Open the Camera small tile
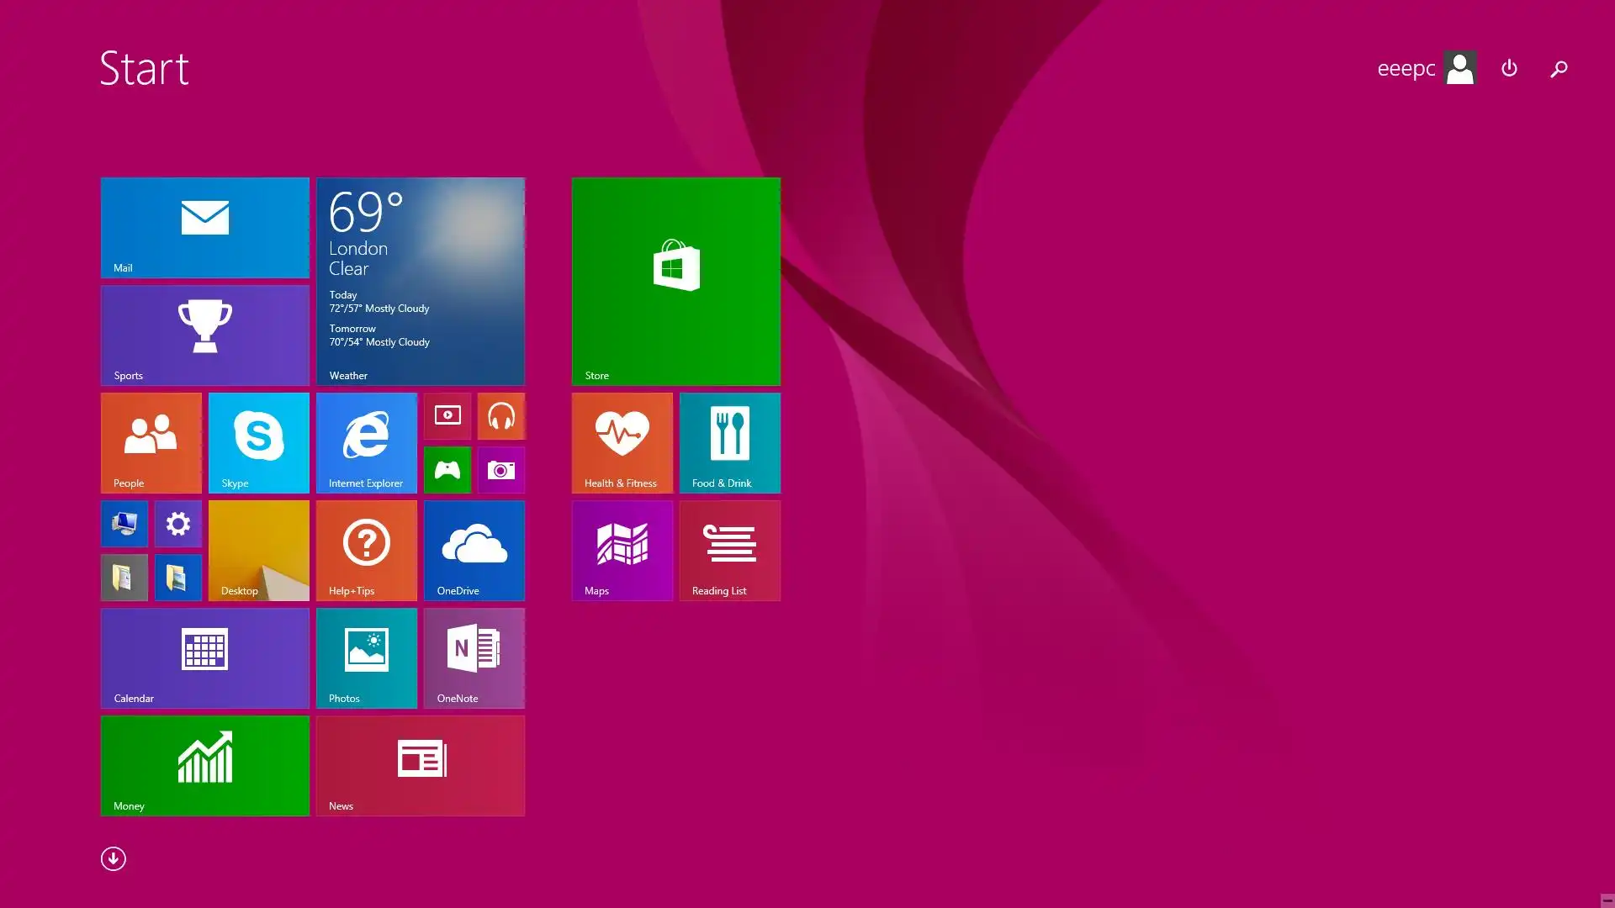The image size is (1615, 908). coord(500,469)
